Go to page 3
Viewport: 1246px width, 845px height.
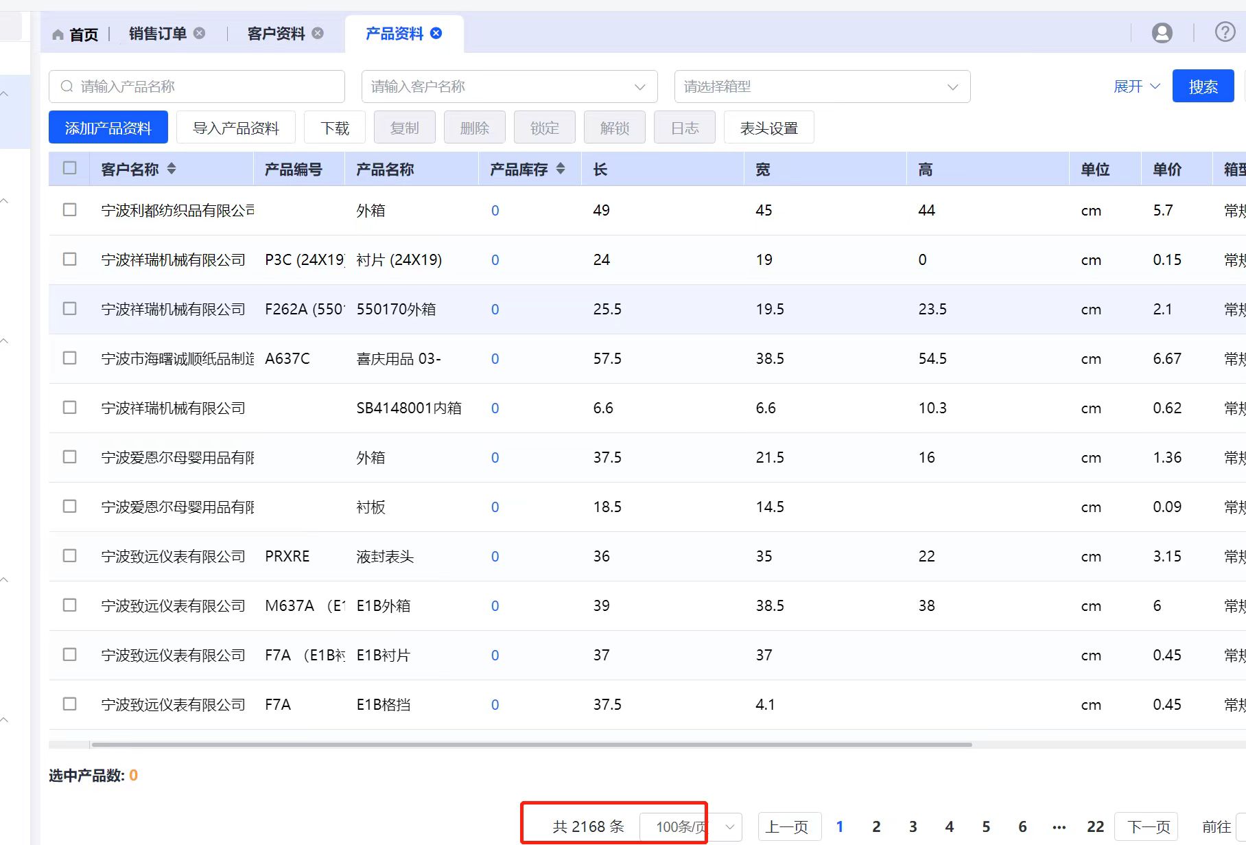pyautogui.click(x=913, y=826)
